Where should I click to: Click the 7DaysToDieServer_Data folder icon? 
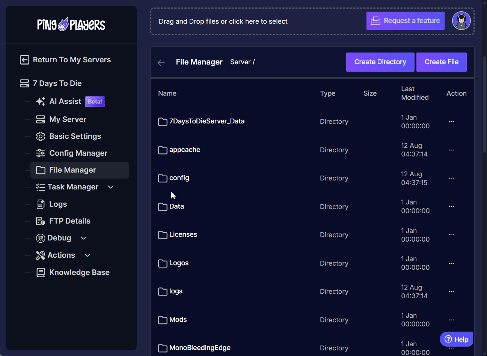tap(163, 122)
